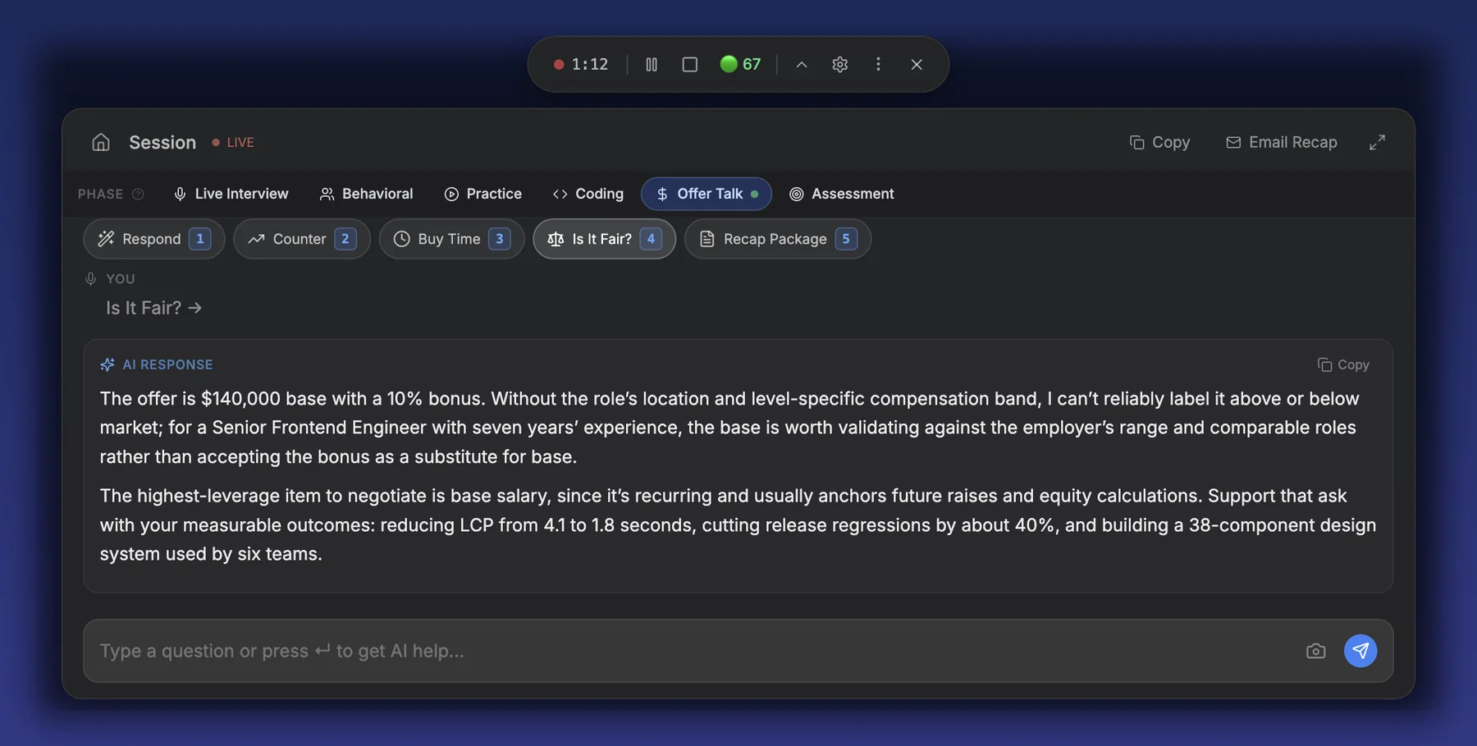Click the camera screenshot icon in input
1477x746 pixels.
click(1315, 651)
